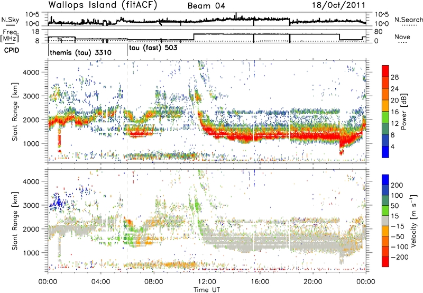Viewport: 423px width, 293px height.
Task: Click the 'Beam 04' label
Action: pos(206,6)
